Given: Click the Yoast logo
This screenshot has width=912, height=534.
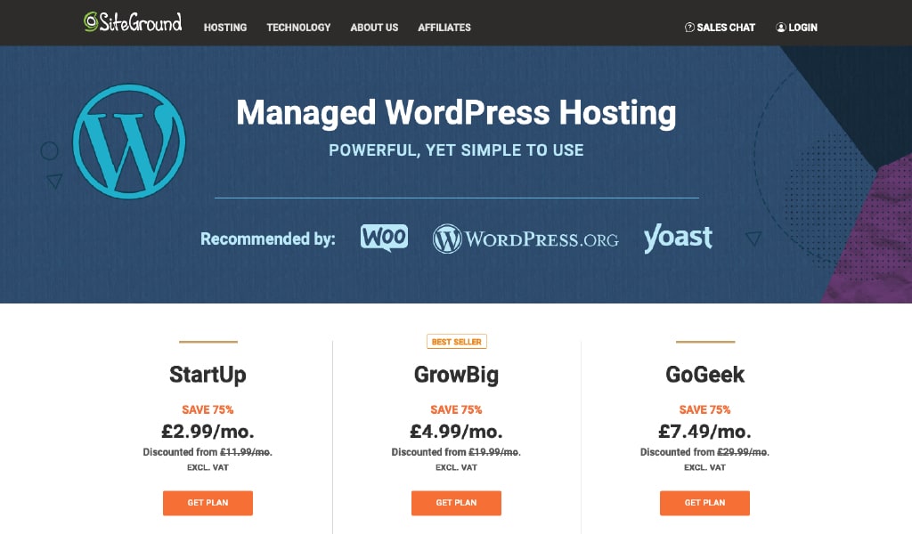Looking at the screenshot, I should 678,238.
